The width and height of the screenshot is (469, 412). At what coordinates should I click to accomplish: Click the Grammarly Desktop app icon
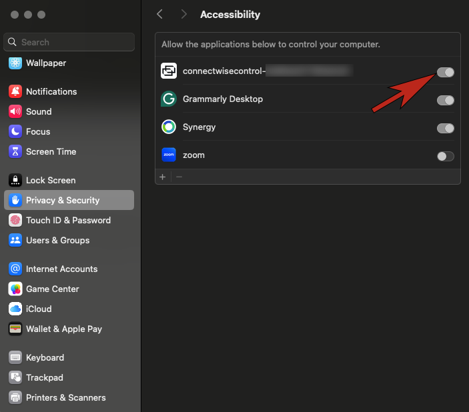point(169,99)
